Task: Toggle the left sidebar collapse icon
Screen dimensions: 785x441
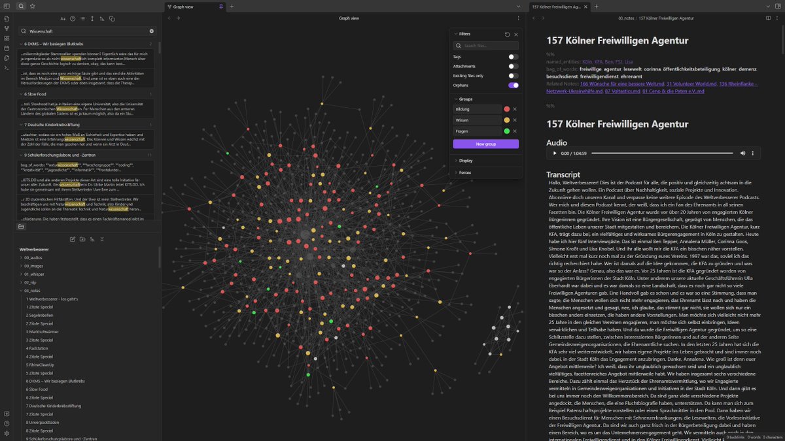Action: pyautogui.click(x=7, y=6)
